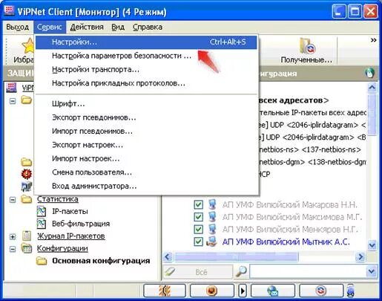Click the Основная конфигурация folder icon

coord(42,261)
